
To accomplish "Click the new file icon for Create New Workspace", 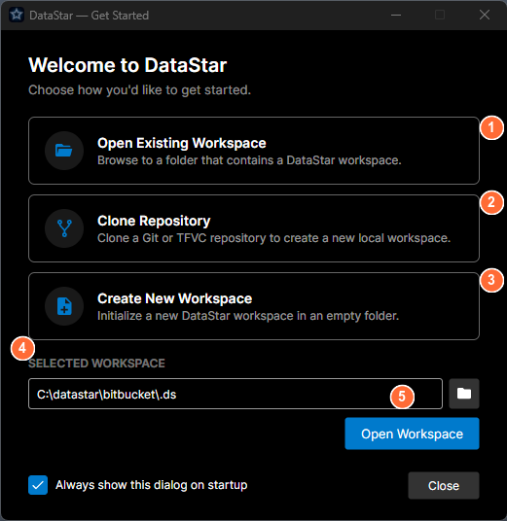I will click(64, 306).
